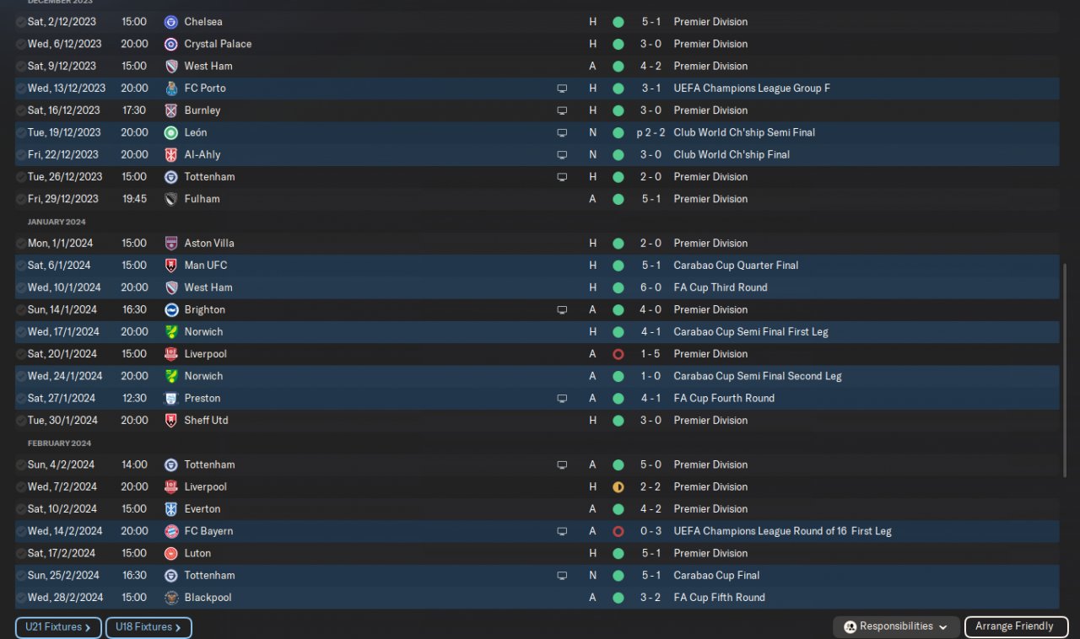
Task: Click the FC Porto club badge
Action: click(x=171, y=89)
